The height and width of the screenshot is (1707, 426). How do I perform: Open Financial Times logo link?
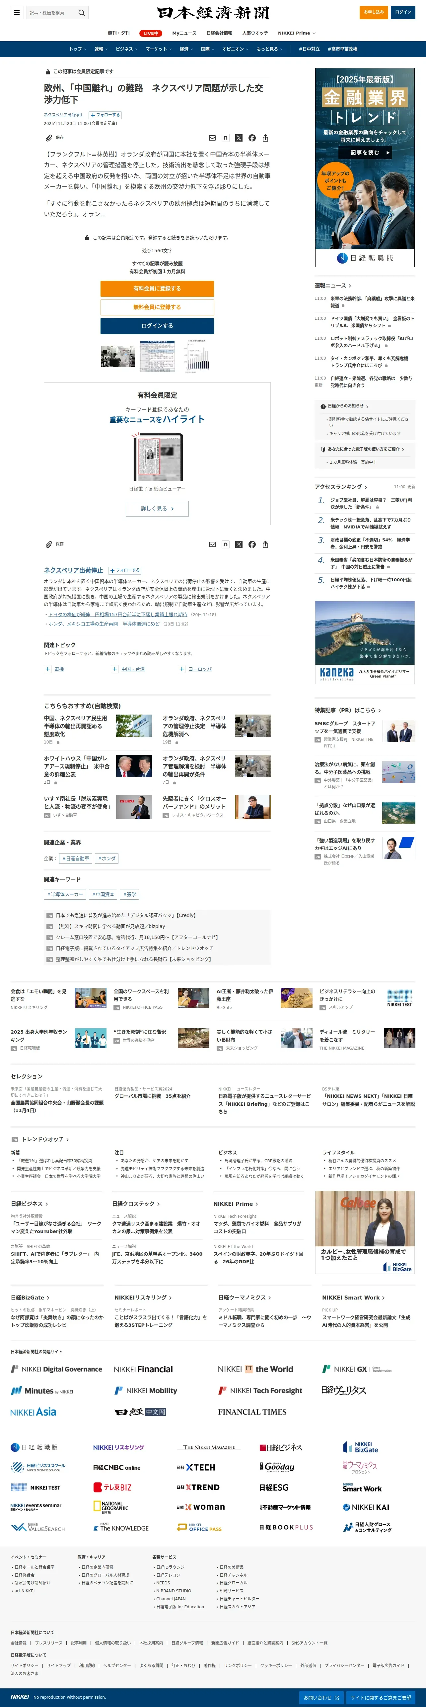coord(253,1412)
